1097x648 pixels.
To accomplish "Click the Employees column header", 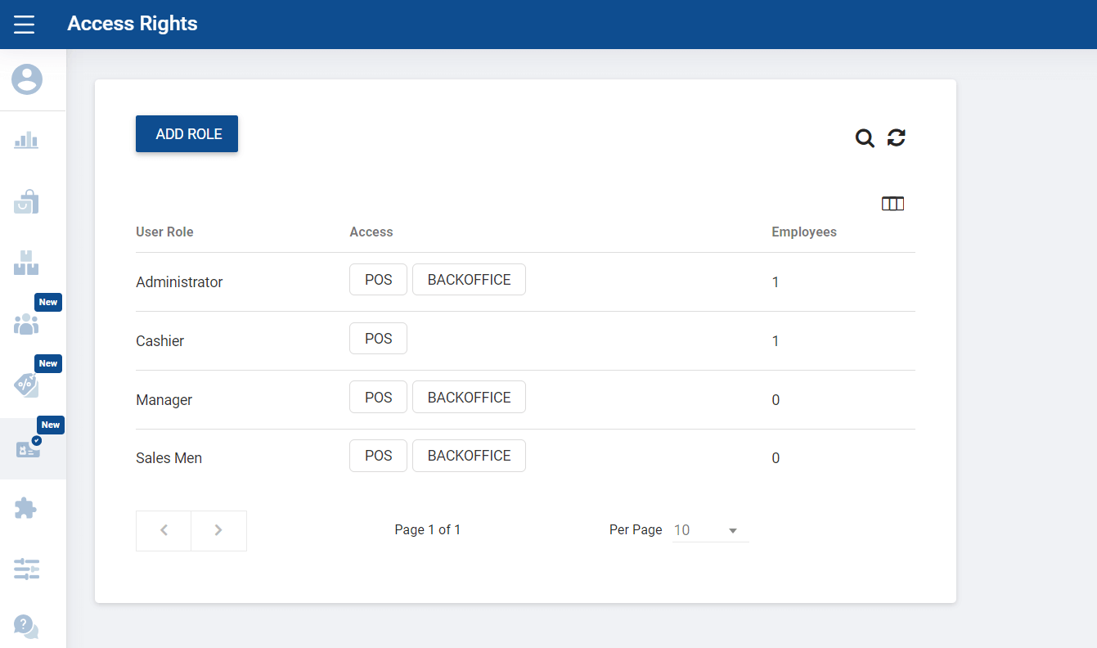I will pos(804,232).
